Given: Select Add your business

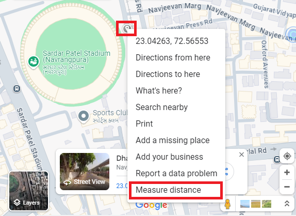Looking at the screenshot, I should point(176,157).
